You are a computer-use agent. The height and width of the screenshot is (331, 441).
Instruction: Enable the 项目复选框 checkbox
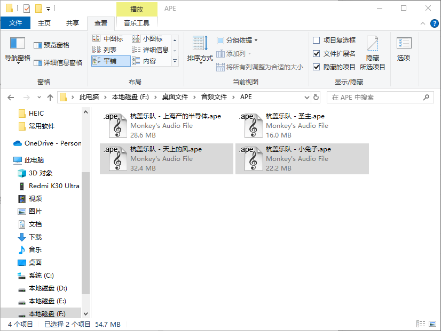coord(316,40)
